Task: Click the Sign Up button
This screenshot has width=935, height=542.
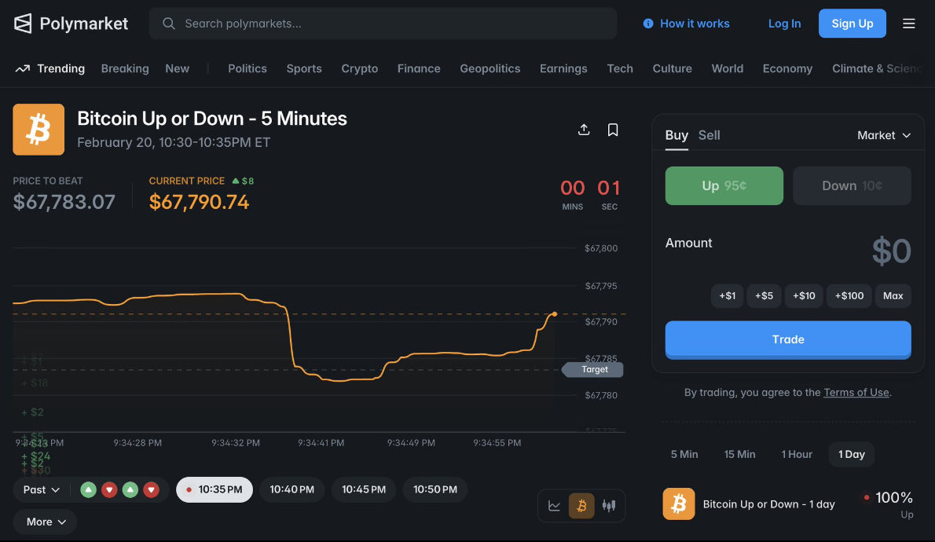Action: (852, 24)
